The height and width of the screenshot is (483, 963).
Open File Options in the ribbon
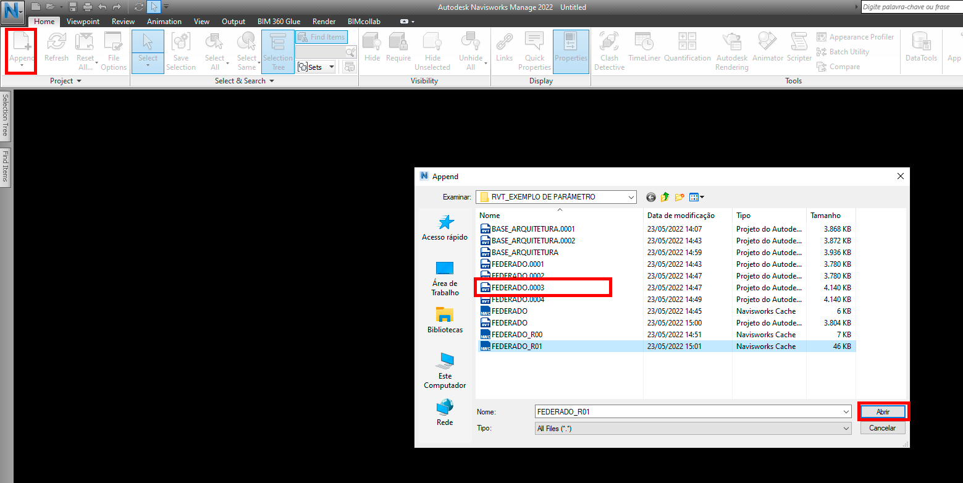(114, 51)
